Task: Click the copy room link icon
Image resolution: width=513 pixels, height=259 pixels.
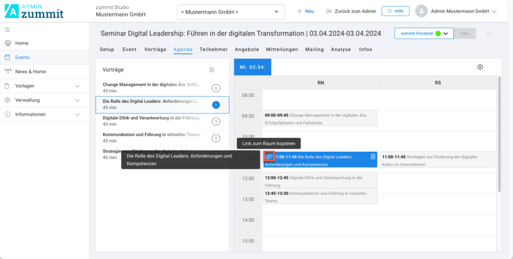Action: (269, 157)
